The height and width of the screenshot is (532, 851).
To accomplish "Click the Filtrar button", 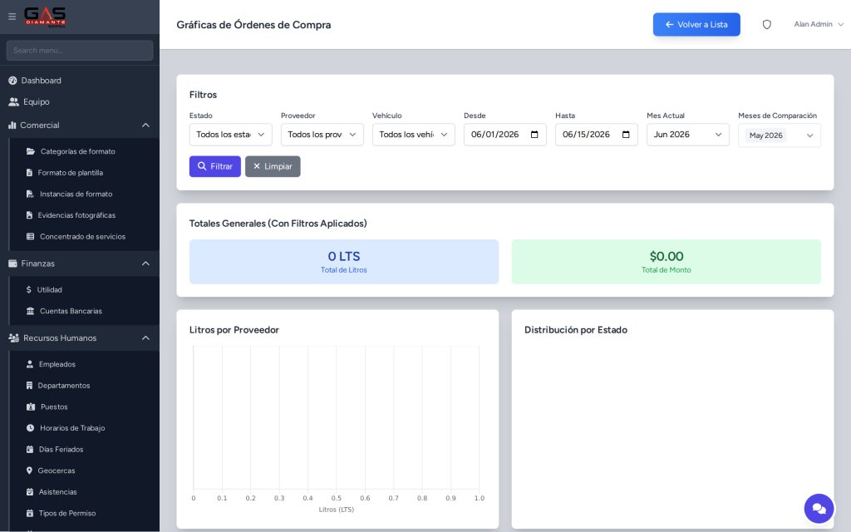I will click(x=215, y=166).
